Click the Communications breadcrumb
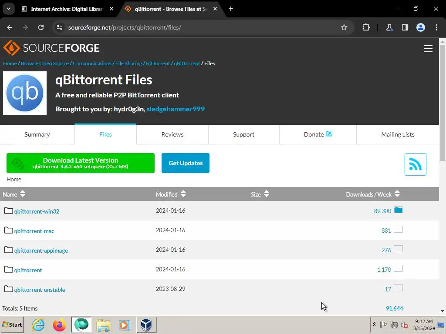Viewport: 446px width, 334px height. tap(92, 63)
